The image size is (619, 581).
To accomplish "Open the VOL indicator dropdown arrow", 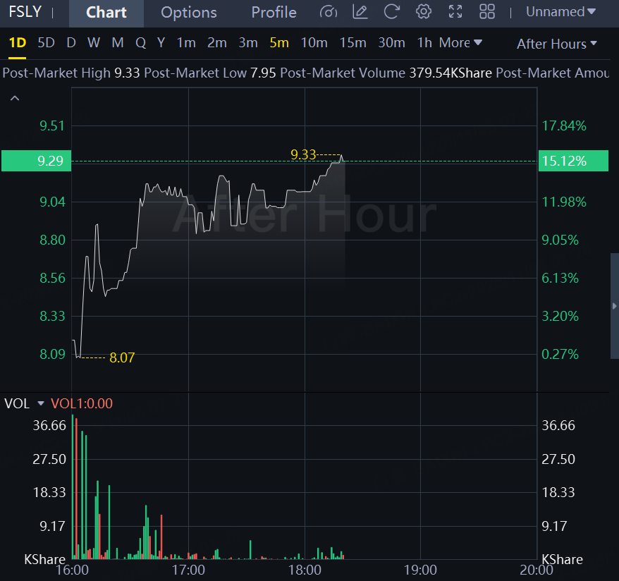I will tap(41, 403).
